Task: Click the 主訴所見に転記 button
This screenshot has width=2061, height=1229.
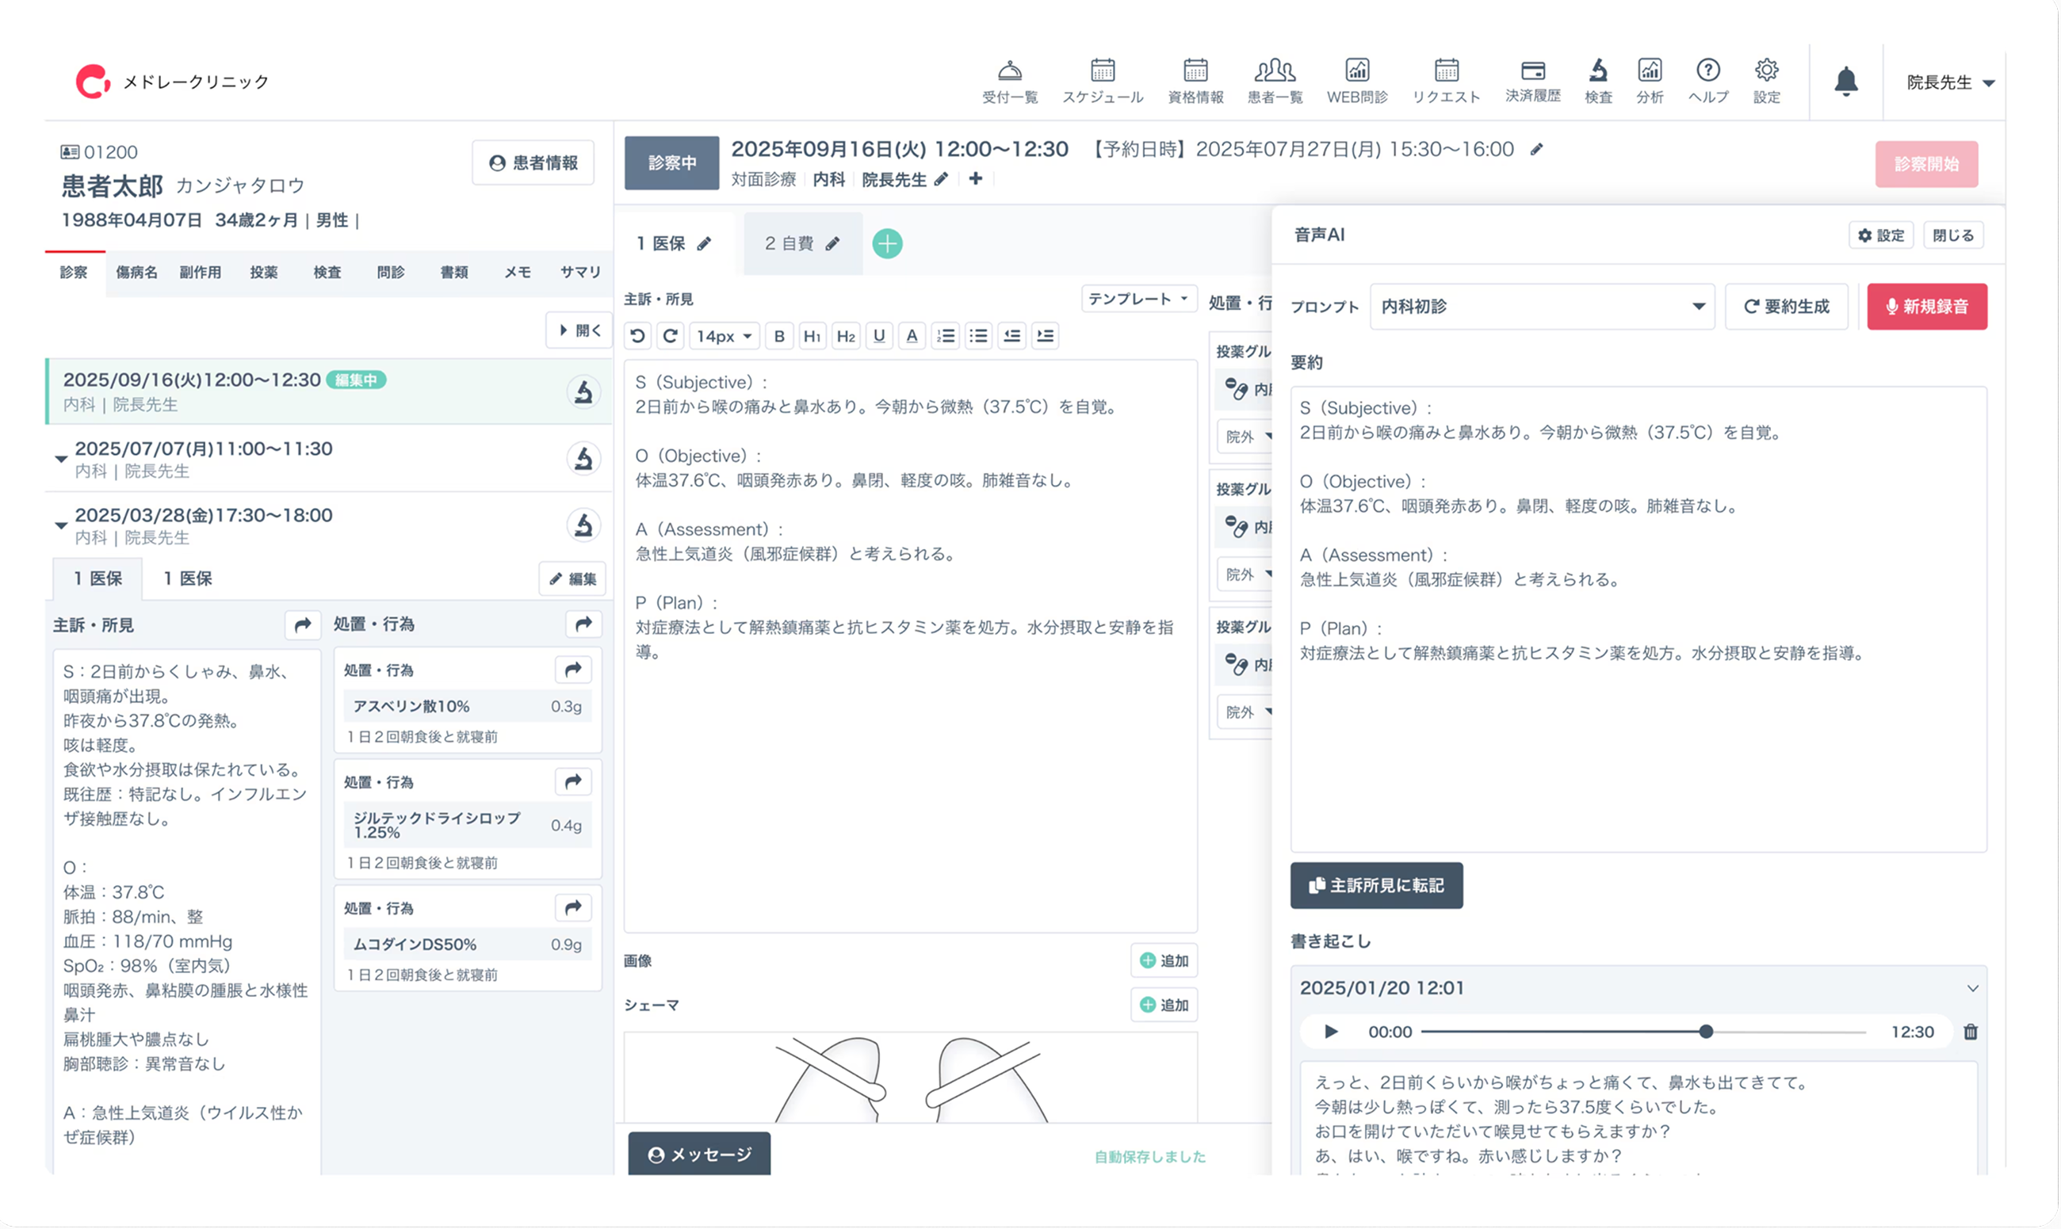Action: (1376, 885)
